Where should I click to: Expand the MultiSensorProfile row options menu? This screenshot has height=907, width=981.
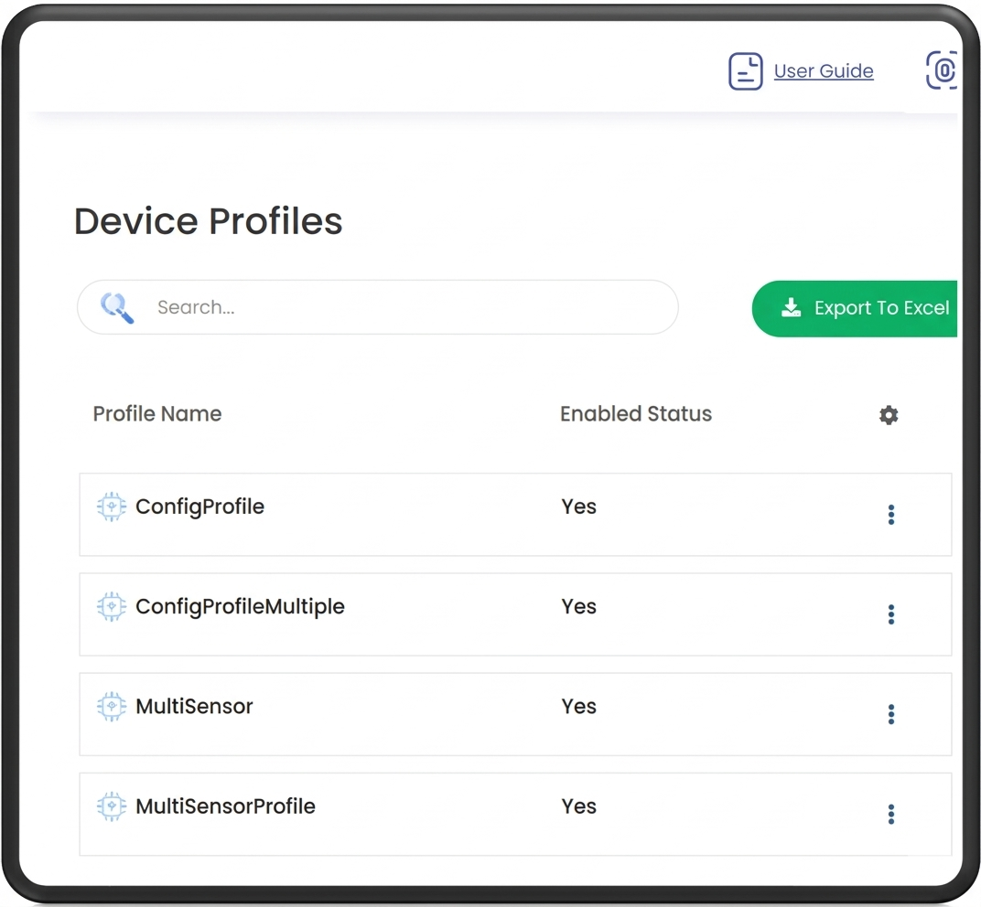point(890,815)
